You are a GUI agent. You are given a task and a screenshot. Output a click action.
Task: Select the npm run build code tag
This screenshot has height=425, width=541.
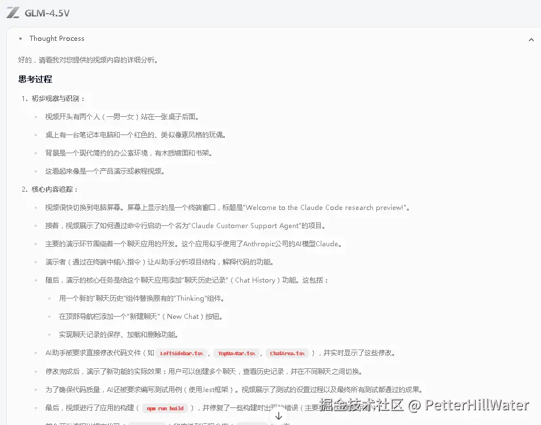click(165, 409)
